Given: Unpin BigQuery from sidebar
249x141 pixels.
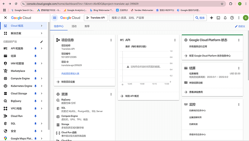Looking at the screenshot, I should 35,101.
